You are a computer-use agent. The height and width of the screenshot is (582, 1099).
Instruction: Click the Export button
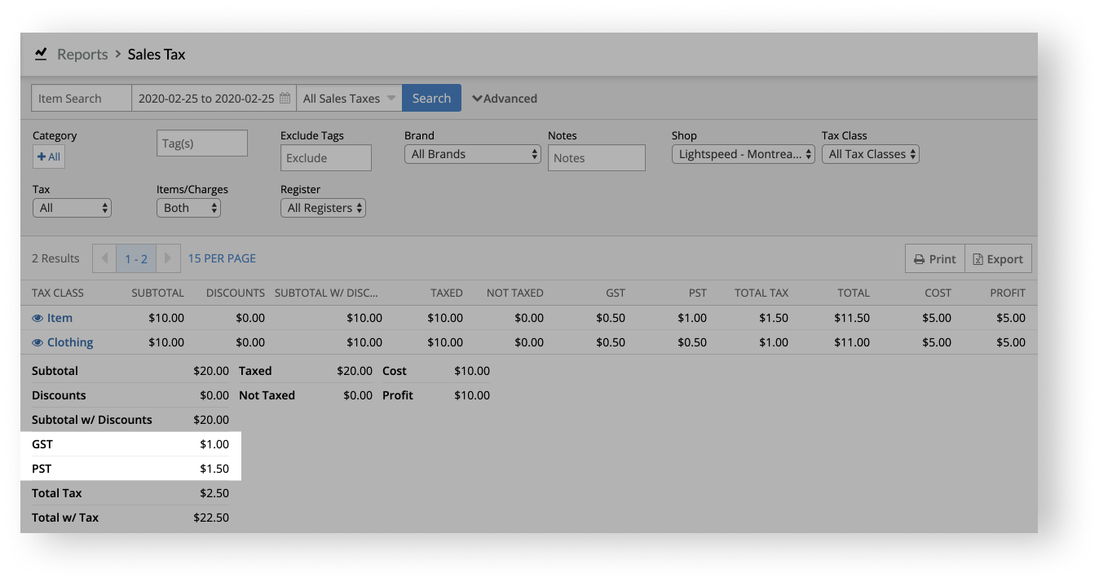pyautogui.click(x=999, y=258)
